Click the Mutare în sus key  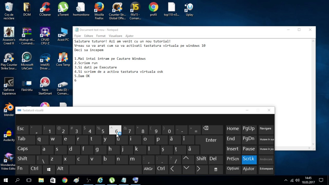pos(266,140)
